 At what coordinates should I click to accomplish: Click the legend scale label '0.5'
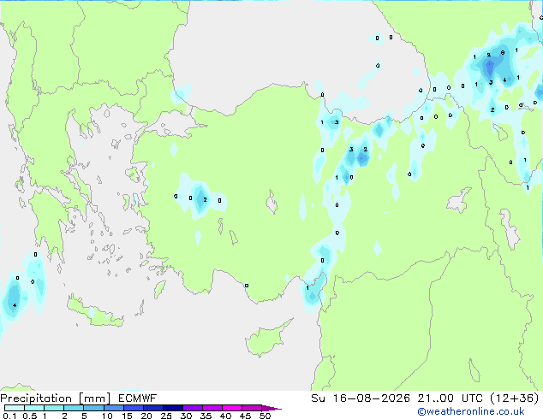point(30,416)
